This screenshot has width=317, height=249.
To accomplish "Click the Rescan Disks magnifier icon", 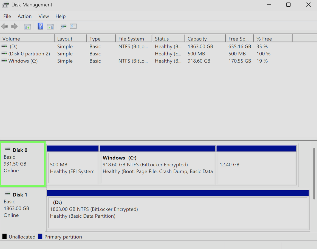I will pos(63,26).
